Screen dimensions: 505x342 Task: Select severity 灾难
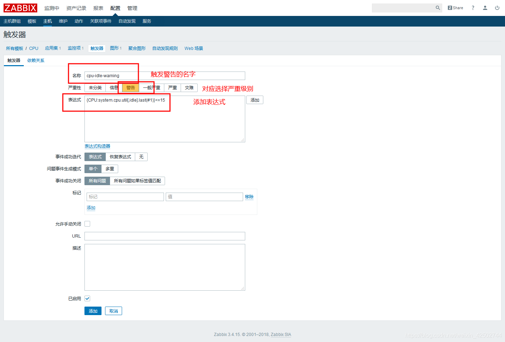[189, 88]
